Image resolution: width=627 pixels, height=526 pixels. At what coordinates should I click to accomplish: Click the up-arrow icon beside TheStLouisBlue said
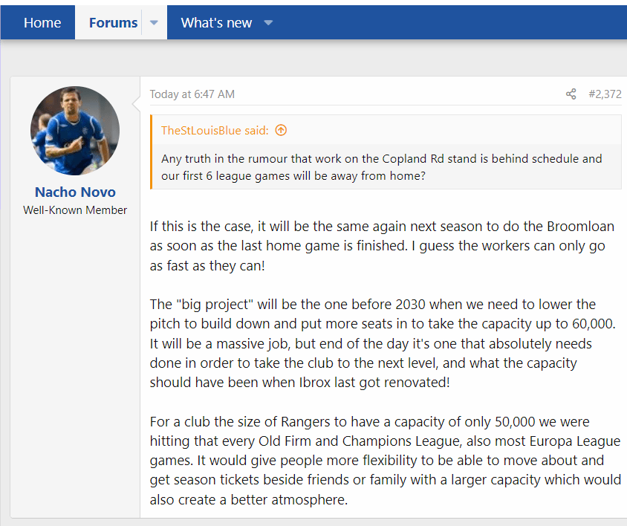click(x=281, y=131)
